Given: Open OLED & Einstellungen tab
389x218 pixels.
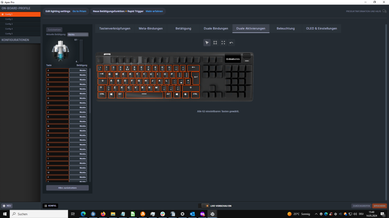Looking at the screenshot, I should tap(321, 28).
